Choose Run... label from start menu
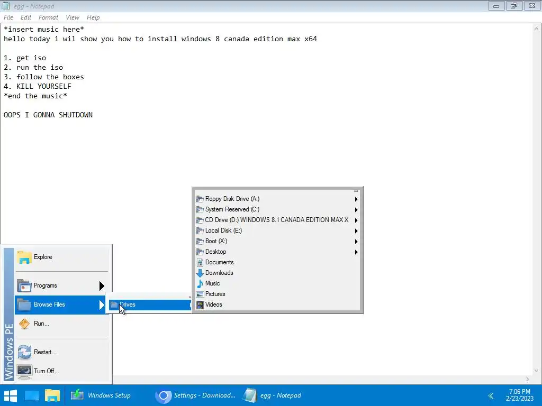Viewport: 542px width, 406px height. pos(41,324)
